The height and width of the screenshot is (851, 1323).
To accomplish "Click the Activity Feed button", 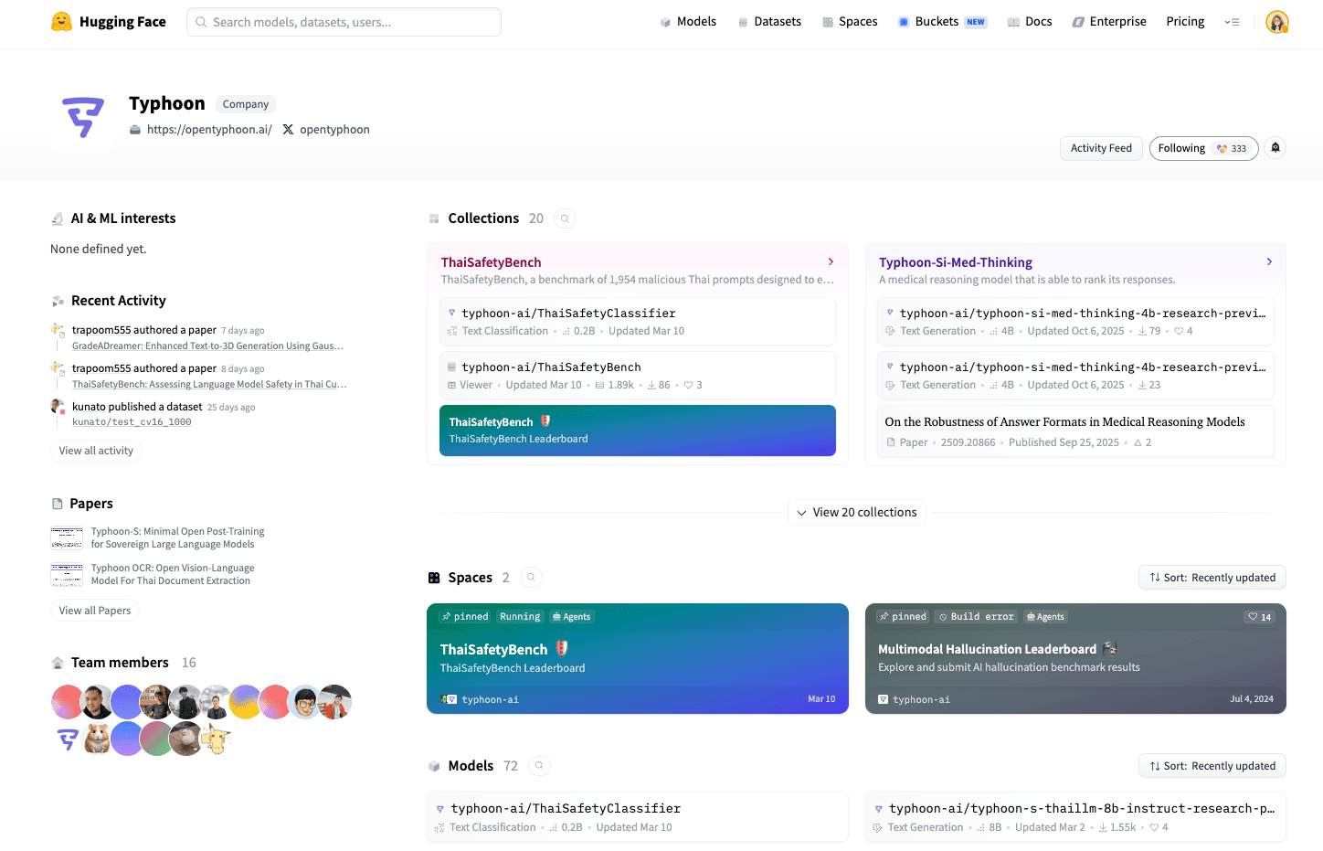I will [x=1101, y=148].
